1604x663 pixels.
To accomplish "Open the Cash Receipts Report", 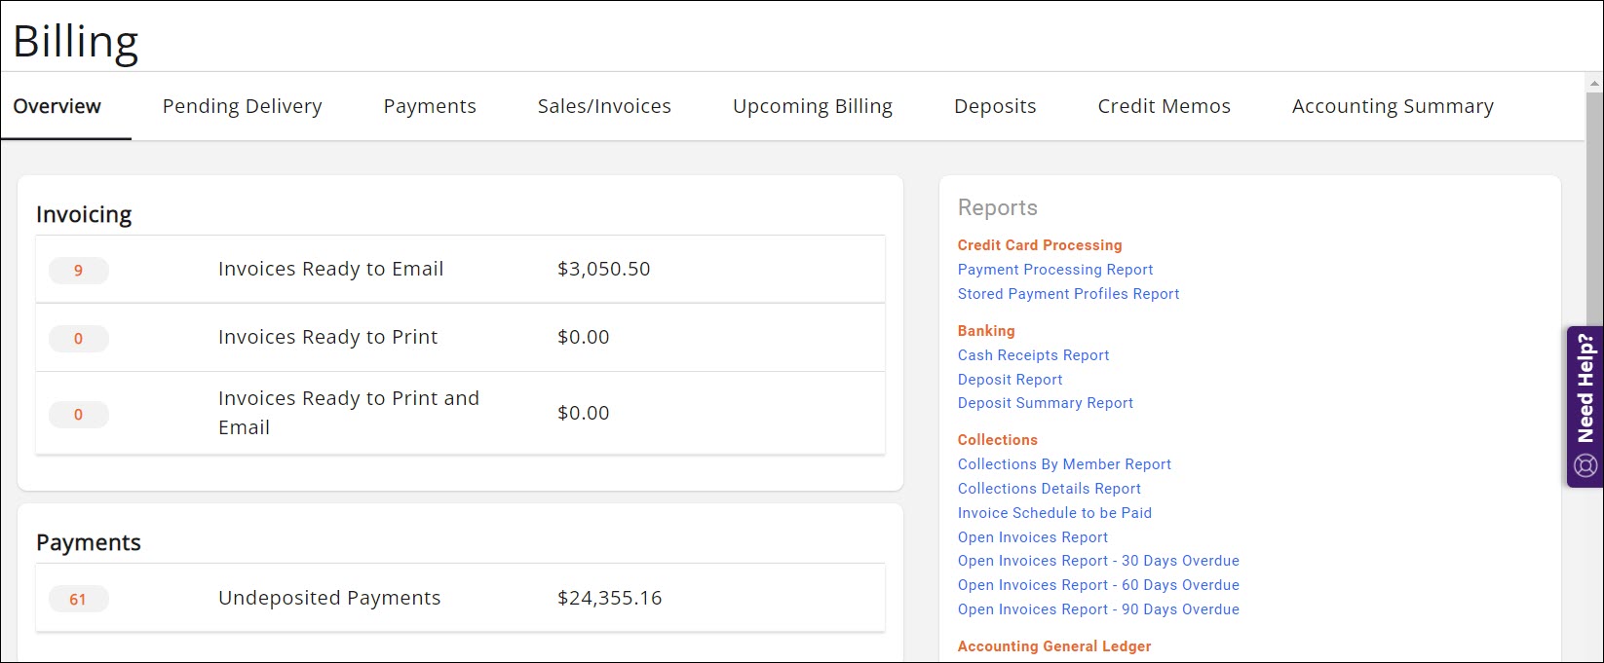I will [x=1033, y=355].
